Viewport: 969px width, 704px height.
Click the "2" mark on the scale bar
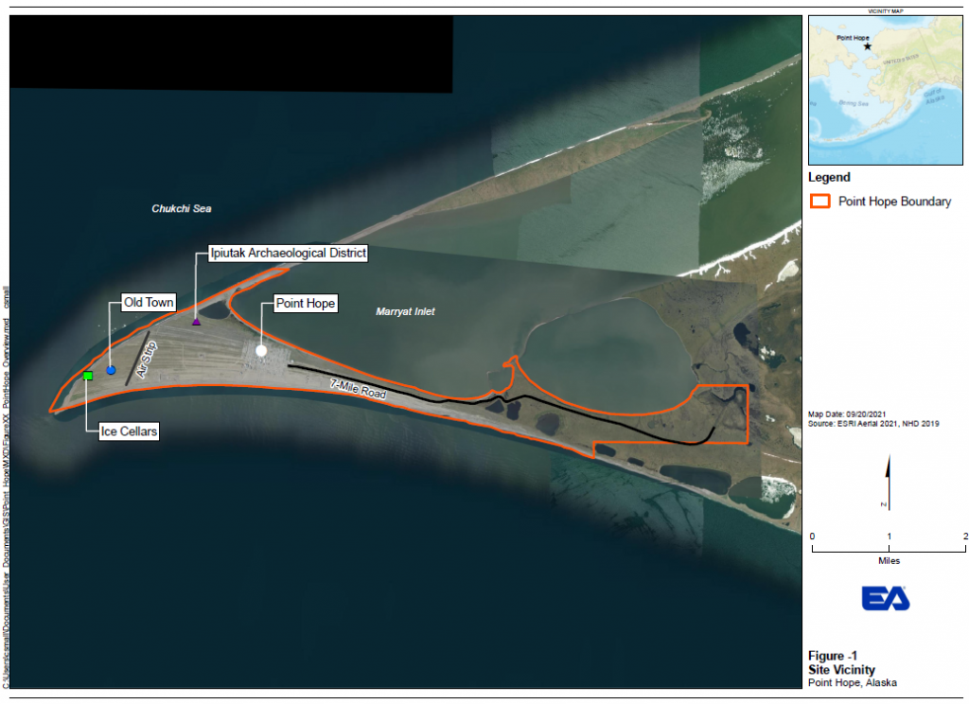coord(965,536)
